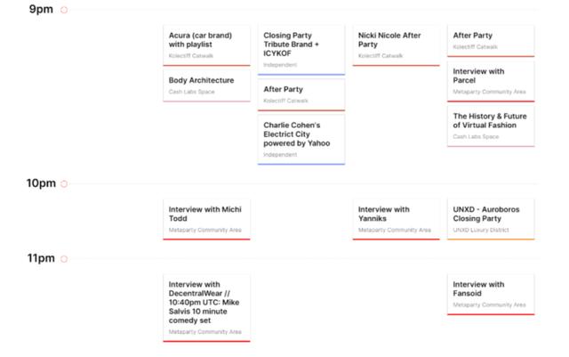Viewport: 569px width, 357px height.
Task: Click the 11pm time label
Action: [x=40, y=259]
